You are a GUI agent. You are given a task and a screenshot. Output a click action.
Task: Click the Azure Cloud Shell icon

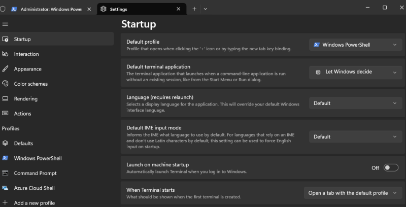5,188
